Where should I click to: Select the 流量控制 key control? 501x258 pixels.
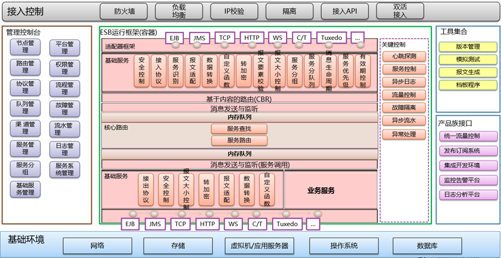tap(404, 95)
